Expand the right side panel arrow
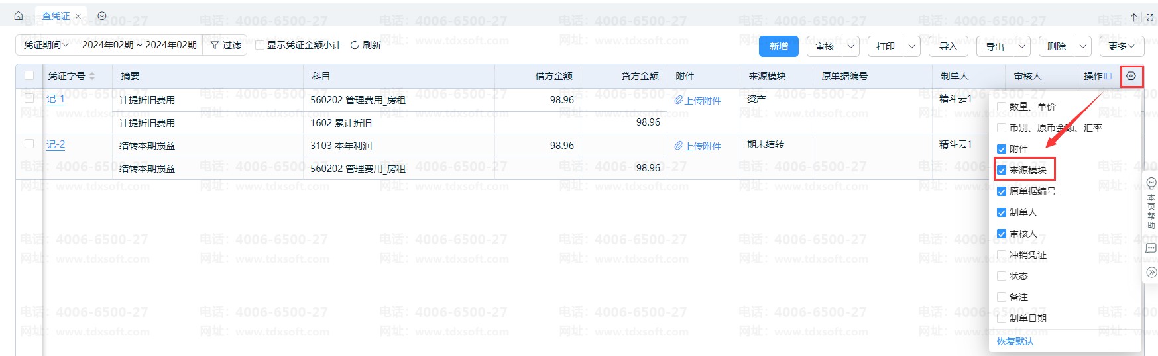This screenshot has height=356, width=1158. 1151,272
